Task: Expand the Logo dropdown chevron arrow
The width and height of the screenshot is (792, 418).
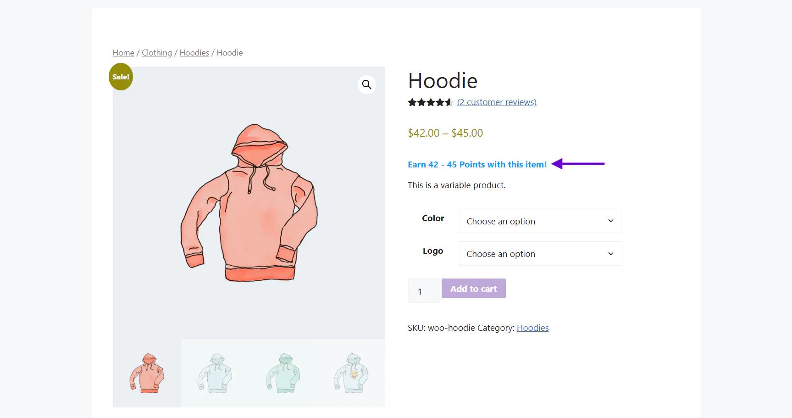Action: [x=611, y=254]
